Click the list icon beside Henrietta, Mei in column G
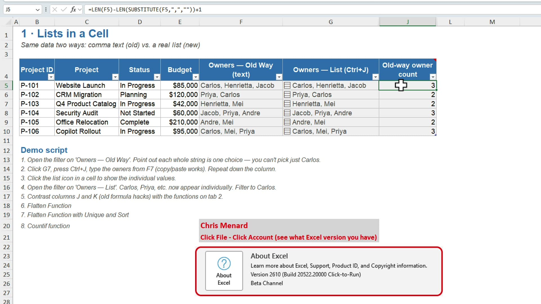This screenshot has width=541, height=304. pos(287,104)
